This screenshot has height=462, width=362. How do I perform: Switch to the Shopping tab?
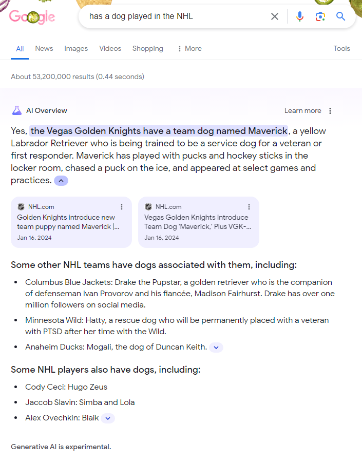[x=147, y=48]
